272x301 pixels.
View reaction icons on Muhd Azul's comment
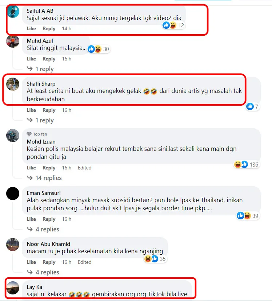coord(99,49)
